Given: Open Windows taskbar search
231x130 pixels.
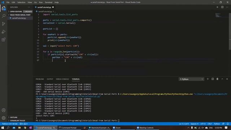Looking at the screenshot, I should pos(8,127).
